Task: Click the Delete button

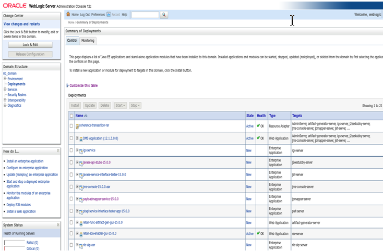Action: (x=105, y=106)
